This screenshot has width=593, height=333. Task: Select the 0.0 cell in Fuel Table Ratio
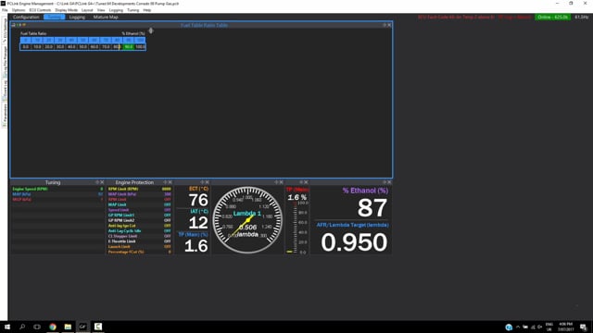tap(25, 47)
